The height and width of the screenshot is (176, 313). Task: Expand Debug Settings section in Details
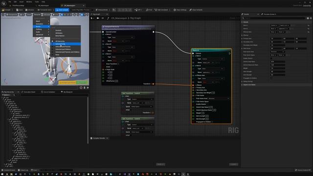pos(242,82)
